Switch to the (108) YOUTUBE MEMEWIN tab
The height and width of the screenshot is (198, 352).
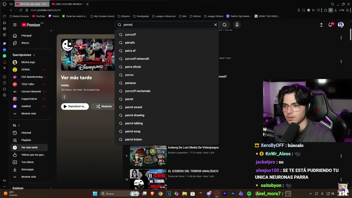point(67,4)
